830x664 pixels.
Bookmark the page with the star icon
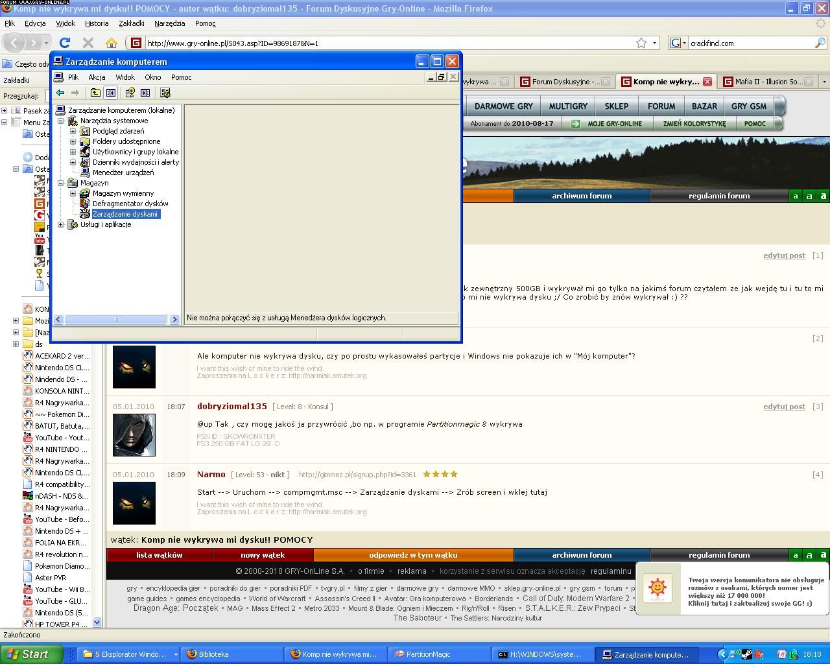click(641, 43)
